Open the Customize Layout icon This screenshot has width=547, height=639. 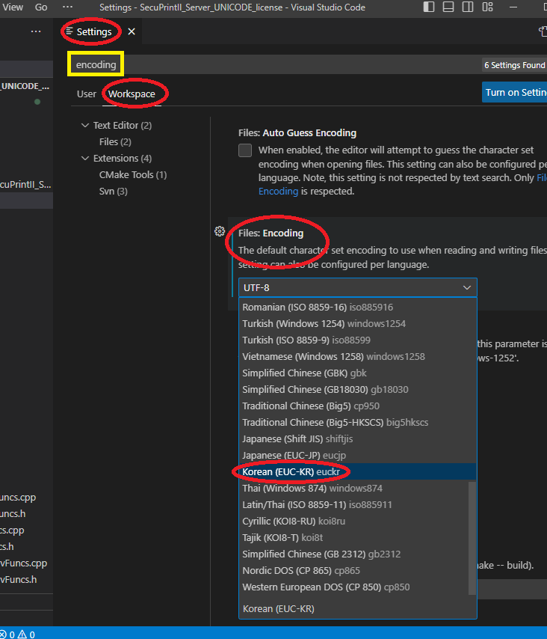click(488, 7)
